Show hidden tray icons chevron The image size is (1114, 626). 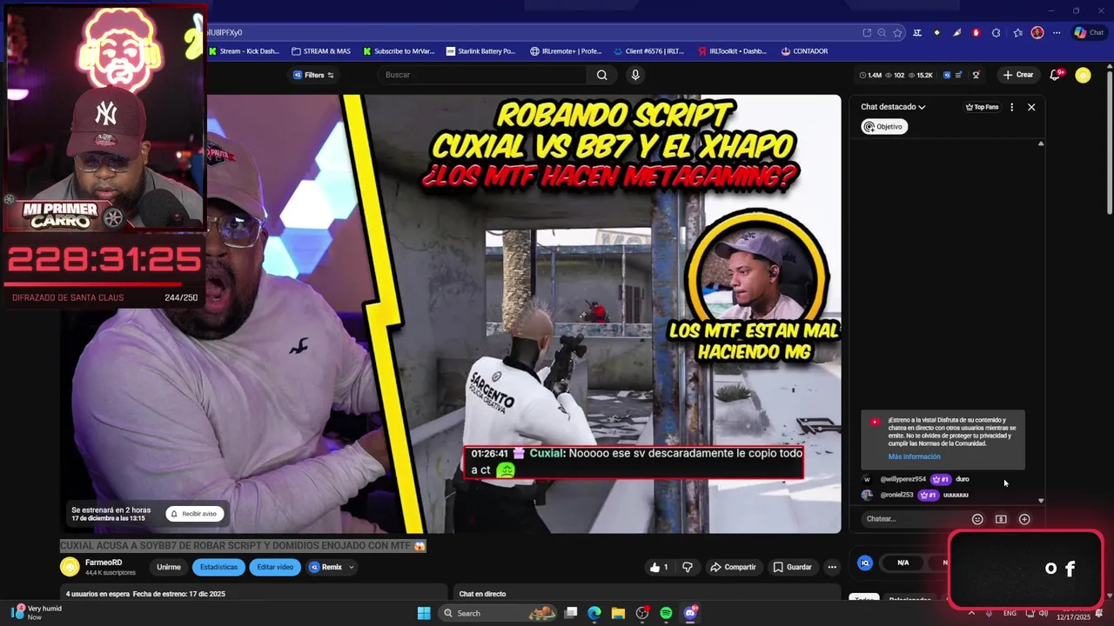click(x=971, y=613)
